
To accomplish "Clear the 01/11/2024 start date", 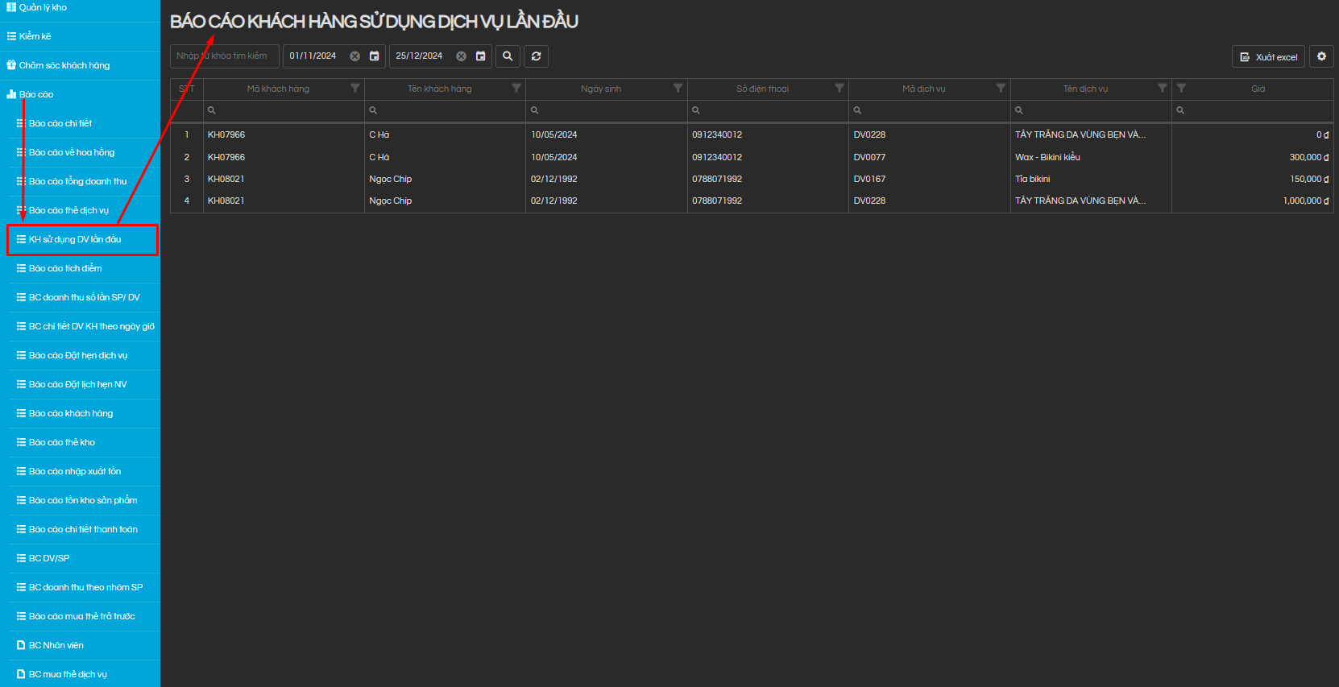I will click(354, 56).
